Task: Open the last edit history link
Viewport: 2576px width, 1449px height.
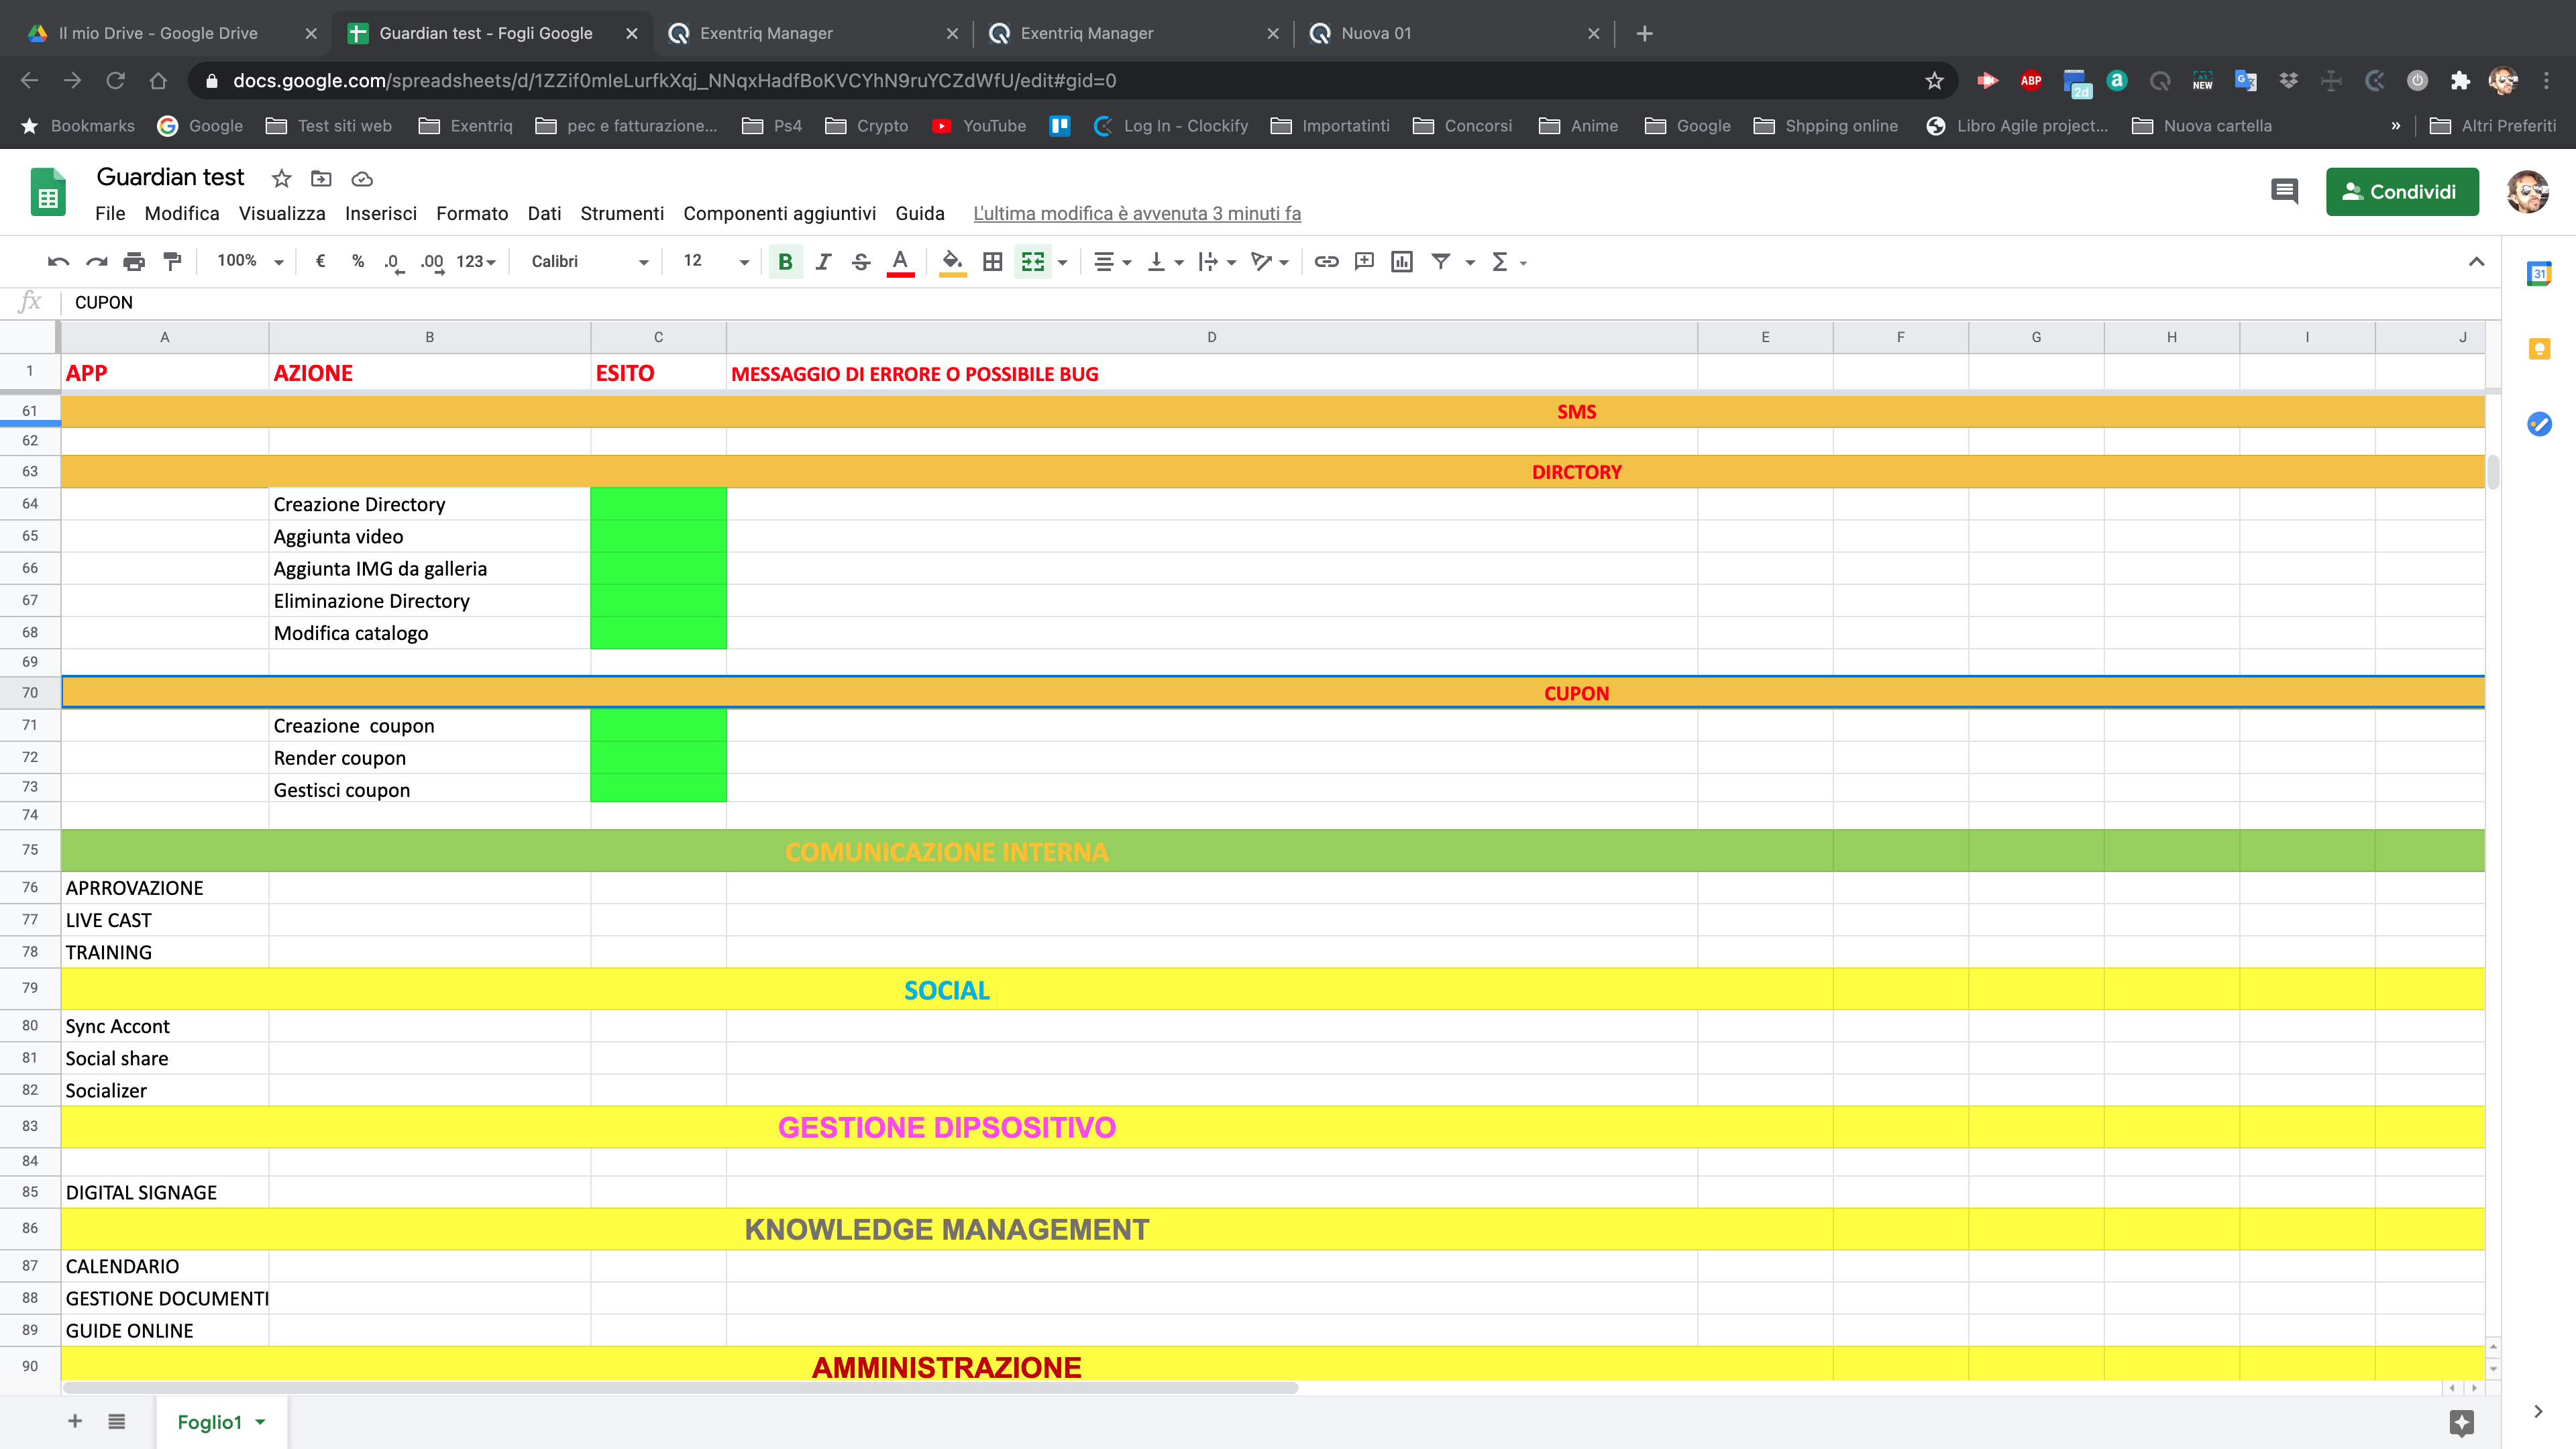Action: pyautogui.click(x=1136, y=213)
